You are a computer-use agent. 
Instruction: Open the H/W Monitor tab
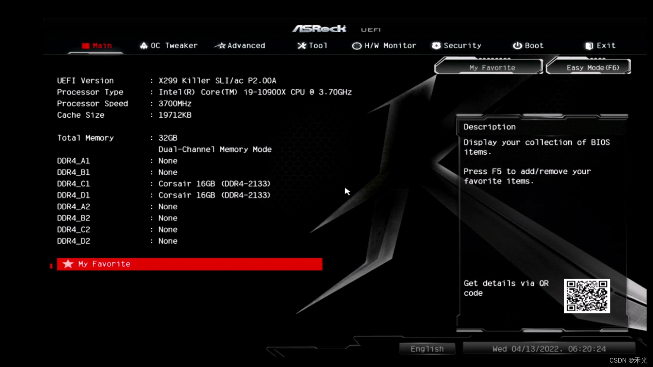click(390, 46)
